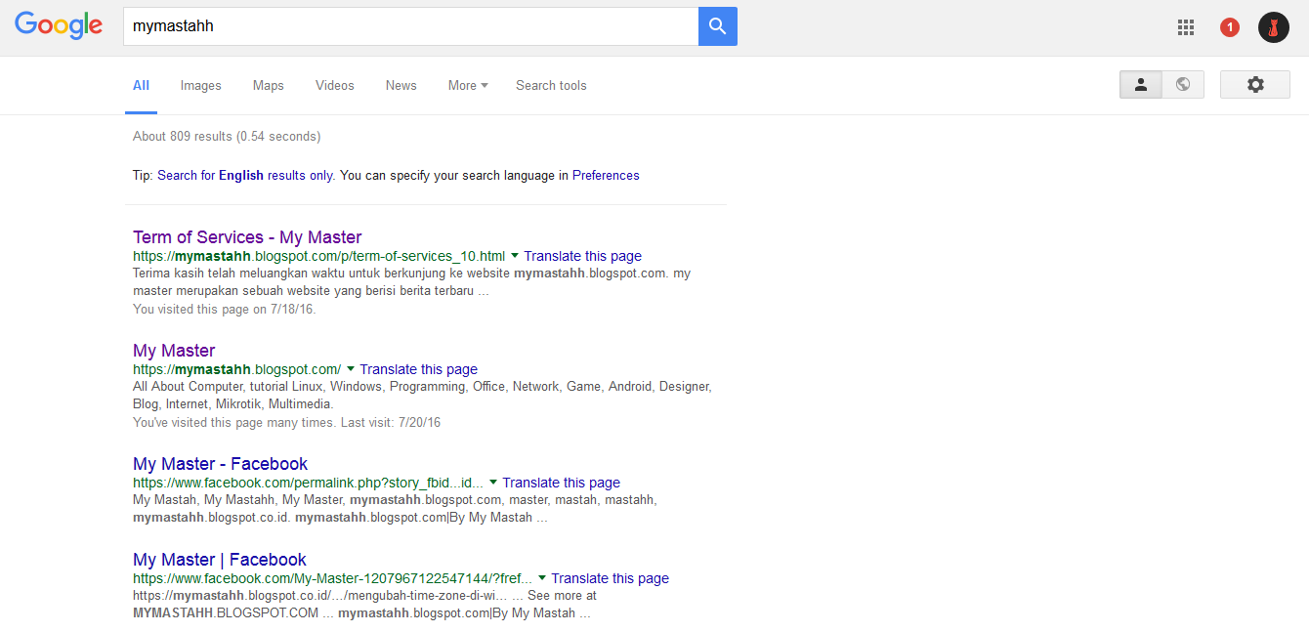Switch to the Images tab

tap(201, 86)
